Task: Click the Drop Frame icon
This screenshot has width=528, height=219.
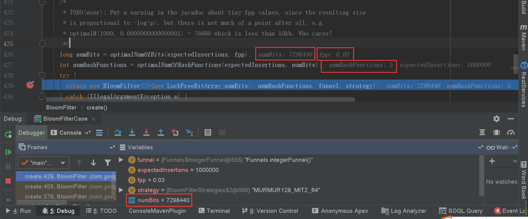Action: coord(175,133)
